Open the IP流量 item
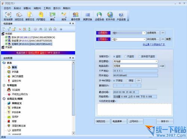 [15, 72]
